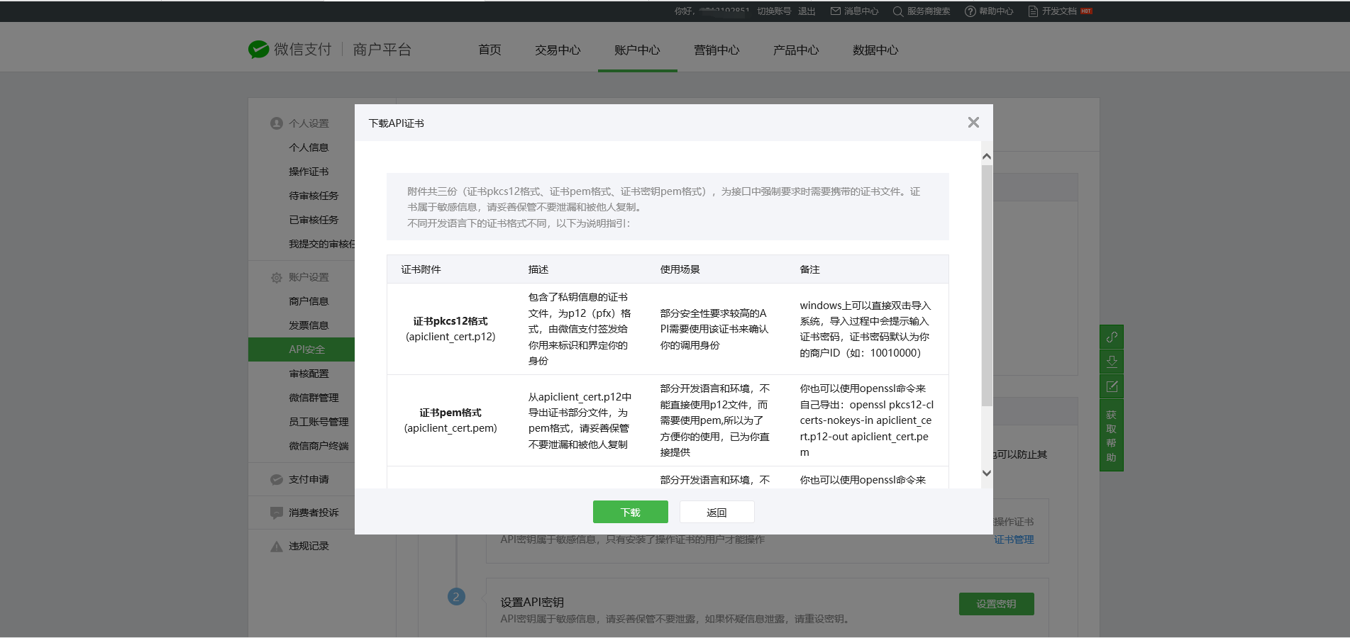The image size is (1350, 638).
Task: Click the dialog vertical scrollbar thumb
Action: coord(986,284)
